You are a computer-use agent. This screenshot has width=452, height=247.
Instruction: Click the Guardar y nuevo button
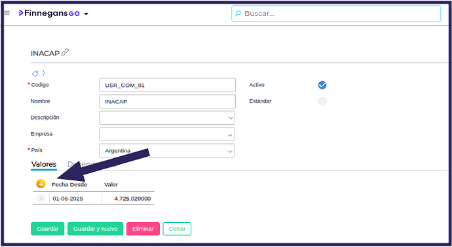pyautogui.click(x=96, y=229)
